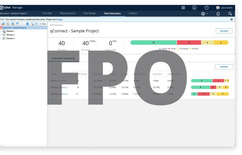
Task: Click the pale Incomplete segment showing 5
Action: (x=207, y=42)
